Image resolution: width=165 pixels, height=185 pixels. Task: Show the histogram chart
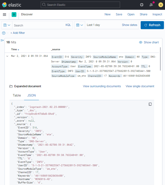tap(149, 42)
